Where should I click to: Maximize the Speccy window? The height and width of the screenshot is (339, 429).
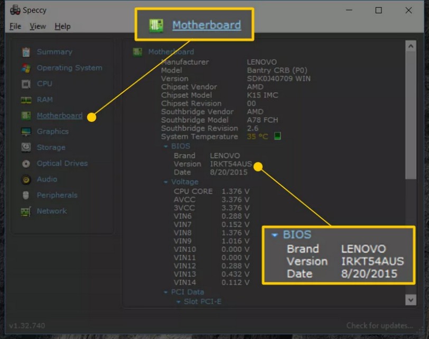(x=378, y=11)
